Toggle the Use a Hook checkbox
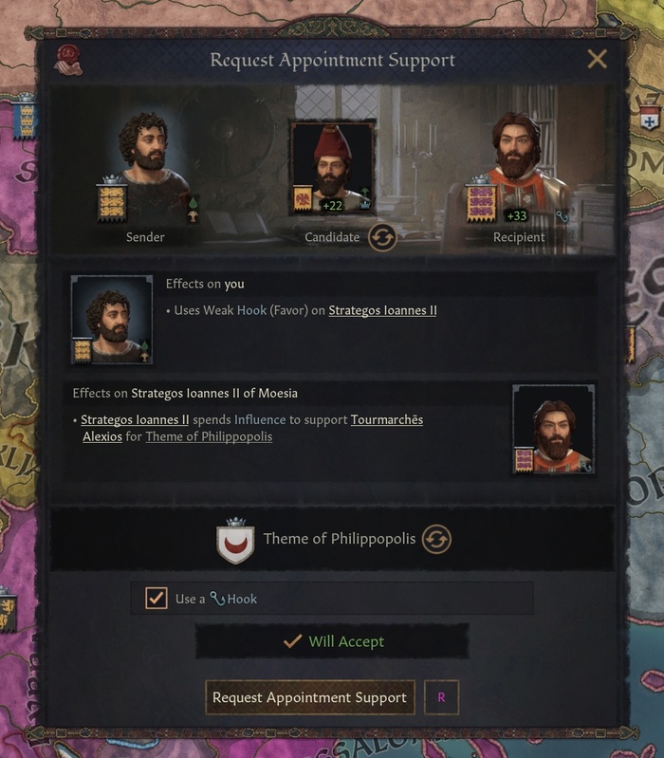 click(157, 599)
